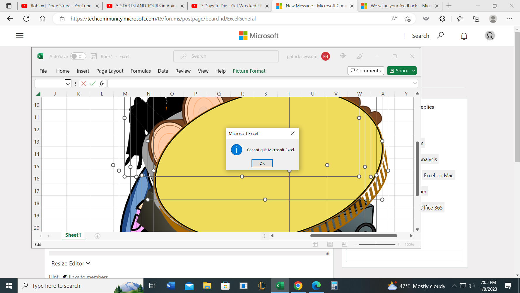Click the Insert Function fx icon
The image size is (520, 293).
point(101,83)
